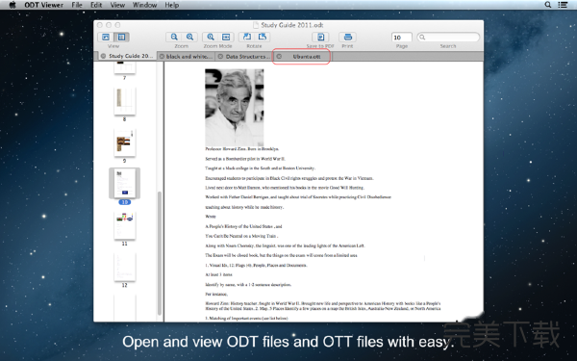The image size is (577, 361).
Task: Select actual size zoom mode icon
Action: point(211,37)
